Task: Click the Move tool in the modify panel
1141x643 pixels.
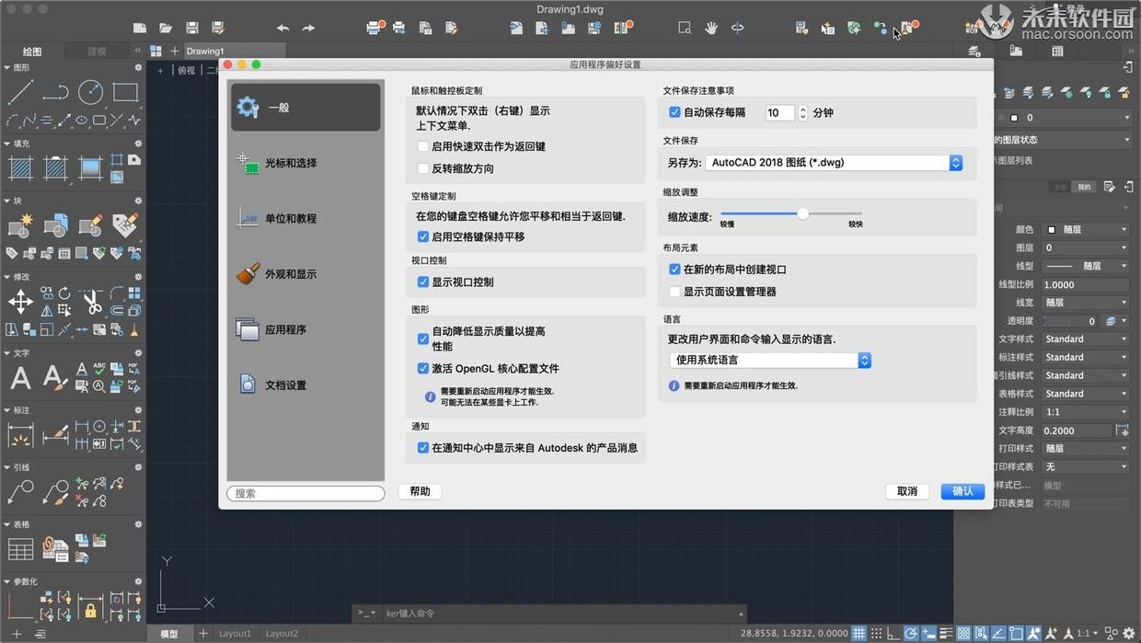Action: click(x=20, y=301)
